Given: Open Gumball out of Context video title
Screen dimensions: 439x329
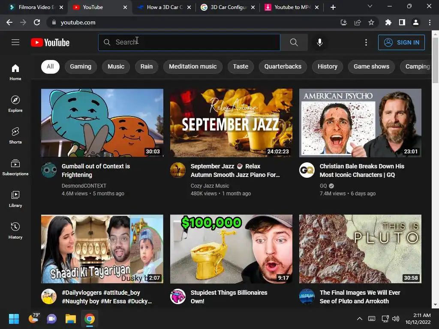Looking at the screenshot, I should click(96, 170).
